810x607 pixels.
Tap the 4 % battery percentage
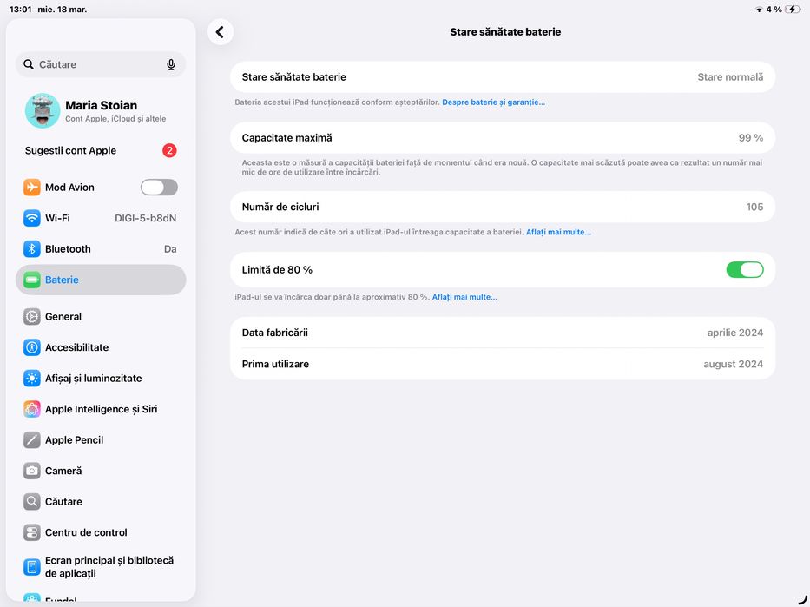click(x=774, y=10)
